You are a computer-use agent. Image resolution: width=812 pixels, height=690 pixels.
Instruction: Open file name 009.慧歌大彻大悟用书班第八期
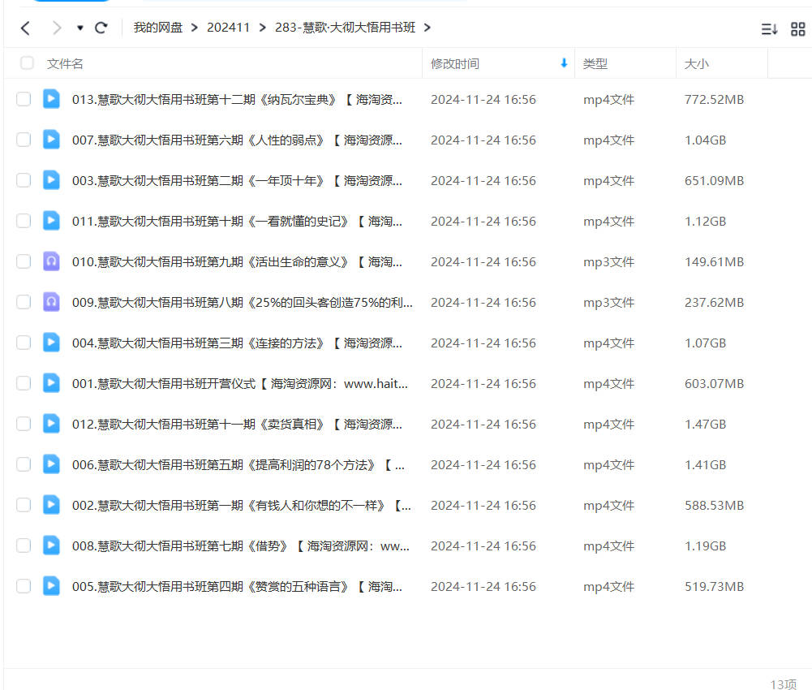click(x=243, y=303)
